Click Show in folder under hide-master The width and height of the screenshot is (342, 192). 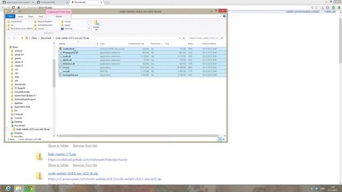(58, 165)
